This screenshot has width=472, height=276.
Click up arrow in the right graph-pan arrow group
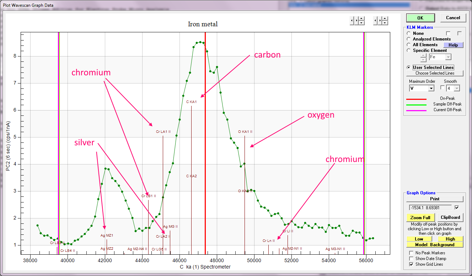[385, 19]
